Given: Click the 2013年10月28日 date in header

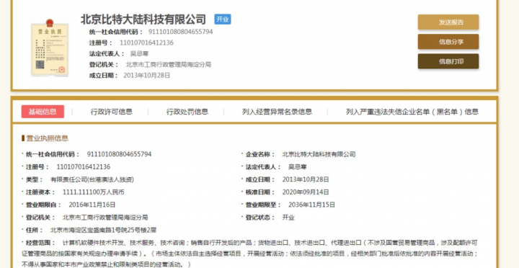Looking at the screenshot, I should click(x=146, y=75).
